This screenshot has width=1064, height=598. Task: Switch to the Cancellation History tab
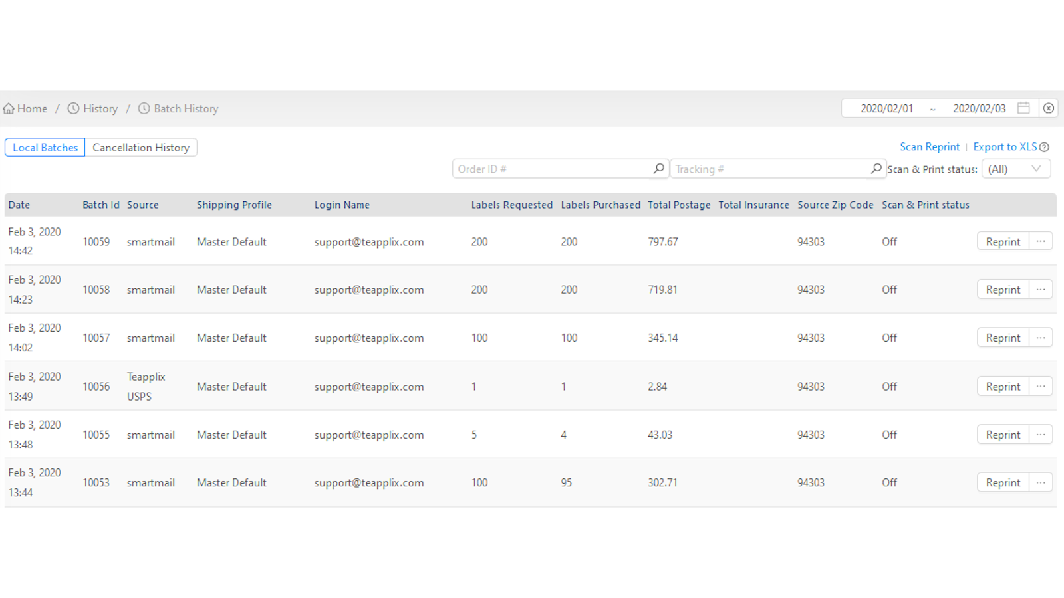coord(140,147)
